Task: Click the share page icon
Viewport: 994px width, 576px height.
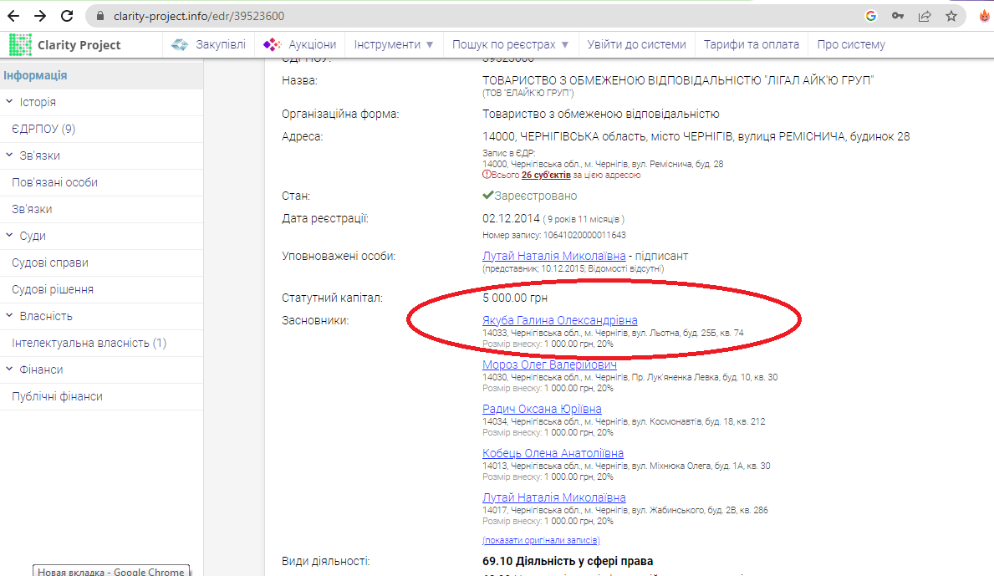Action: pos(925,16)
